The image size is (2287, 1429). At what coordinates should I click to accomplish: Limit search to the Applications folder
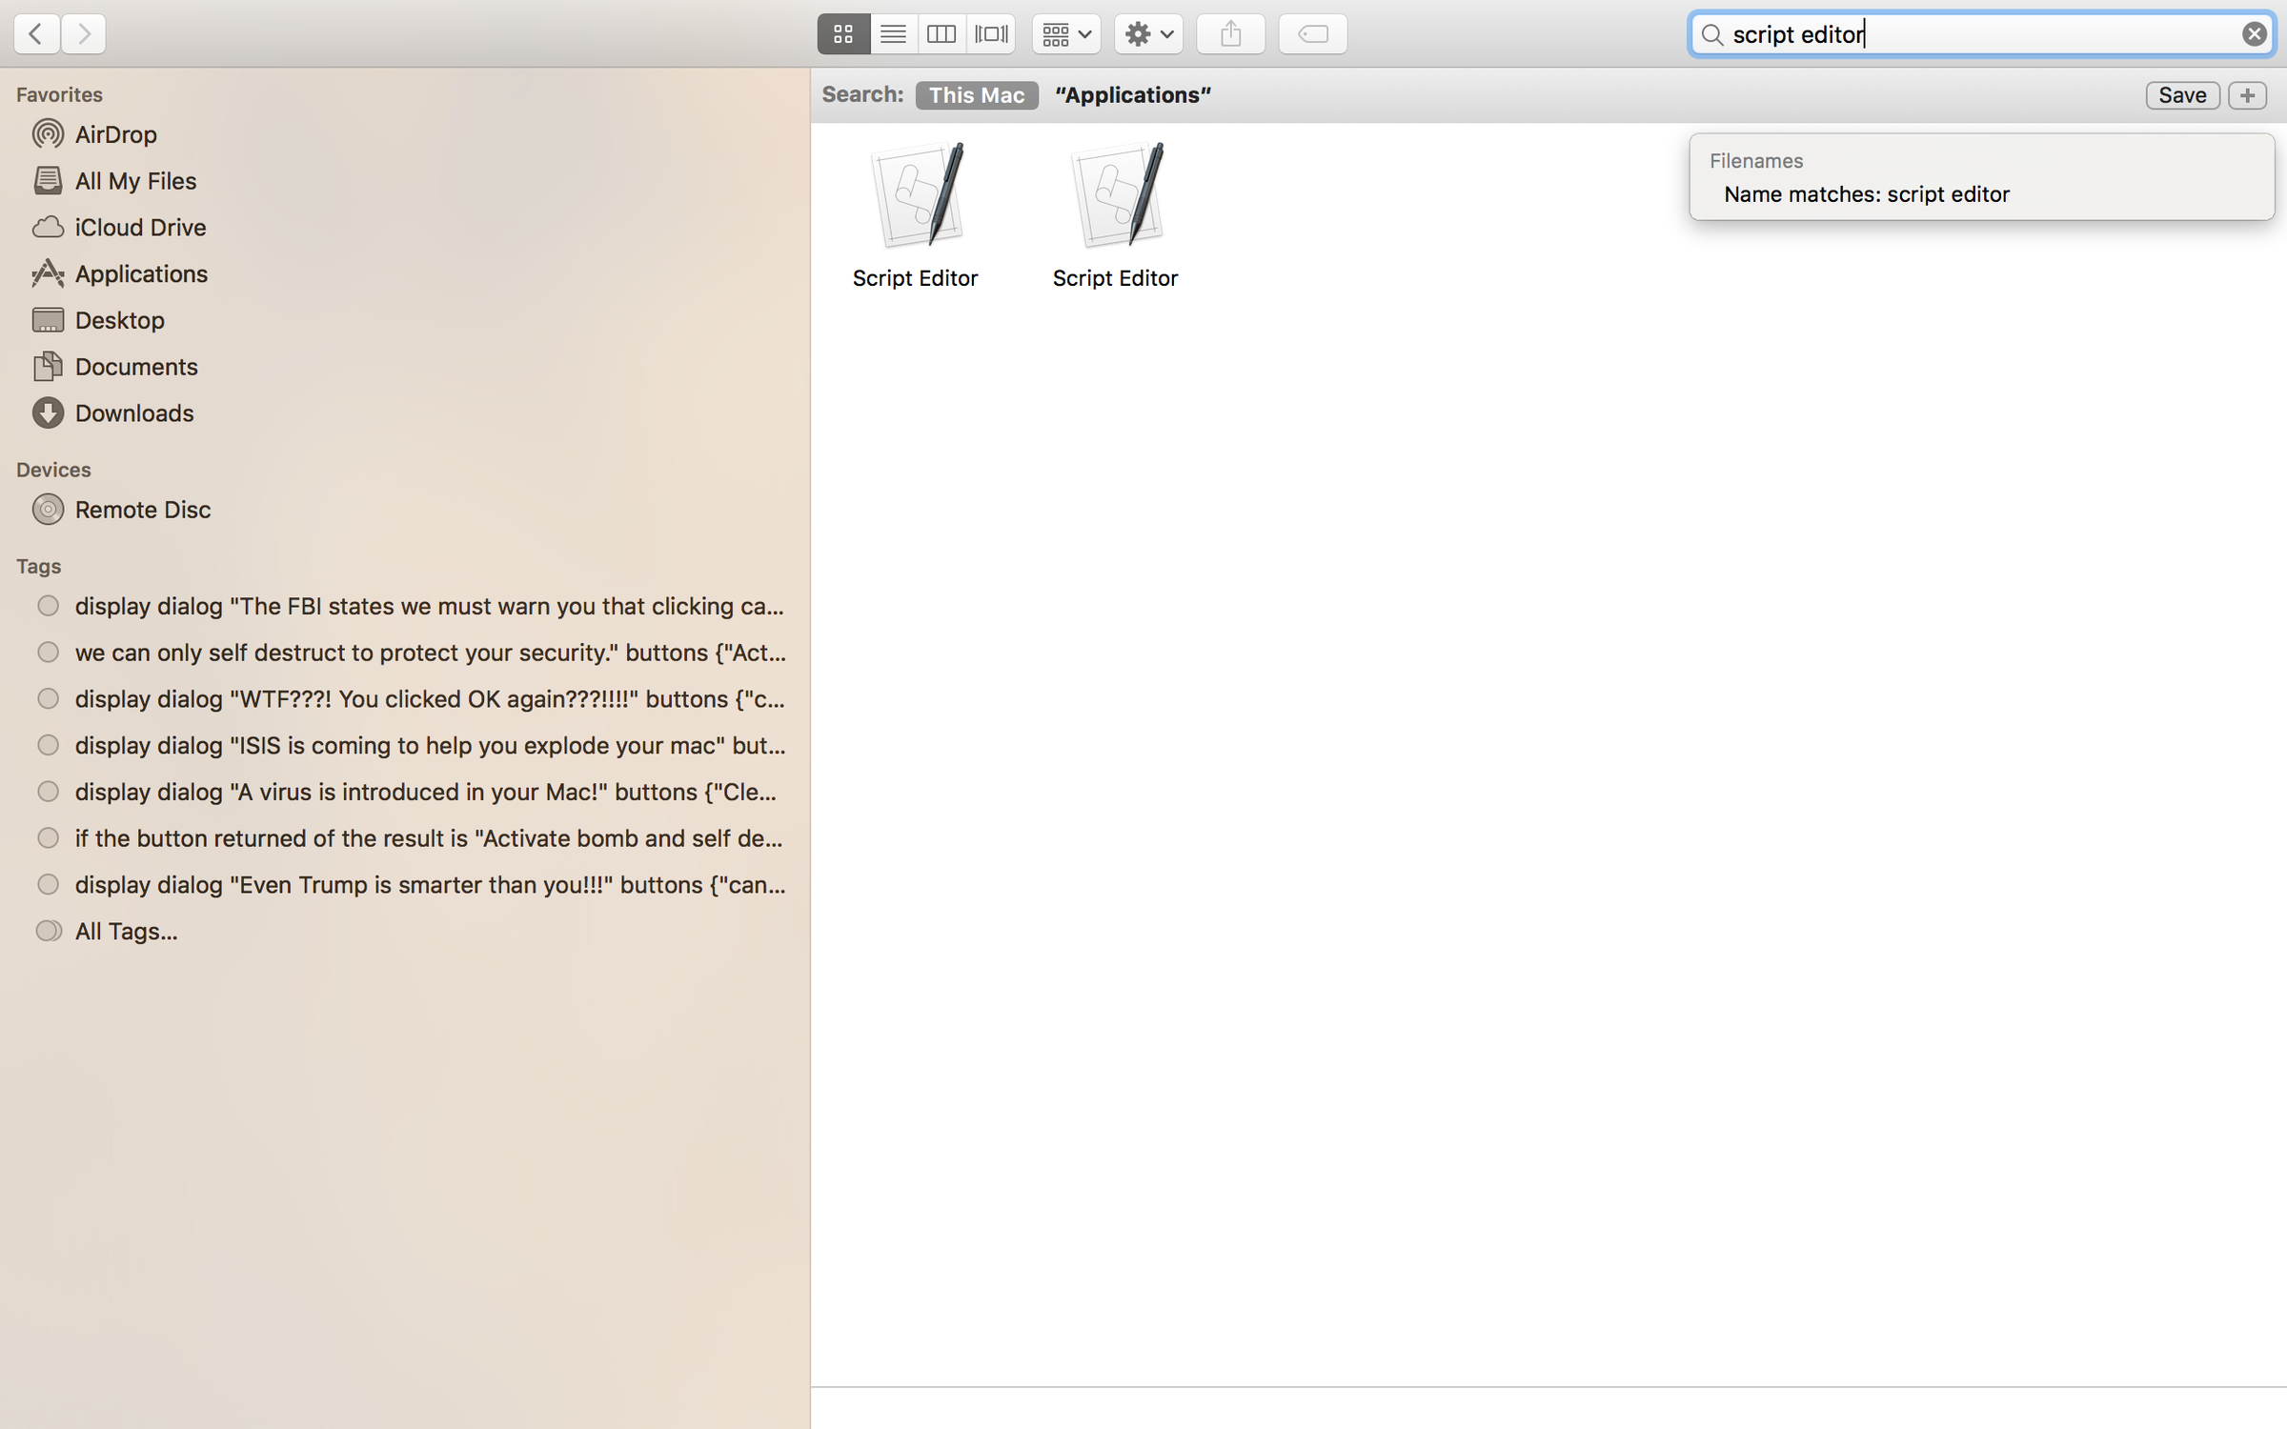coord(1132,94)
